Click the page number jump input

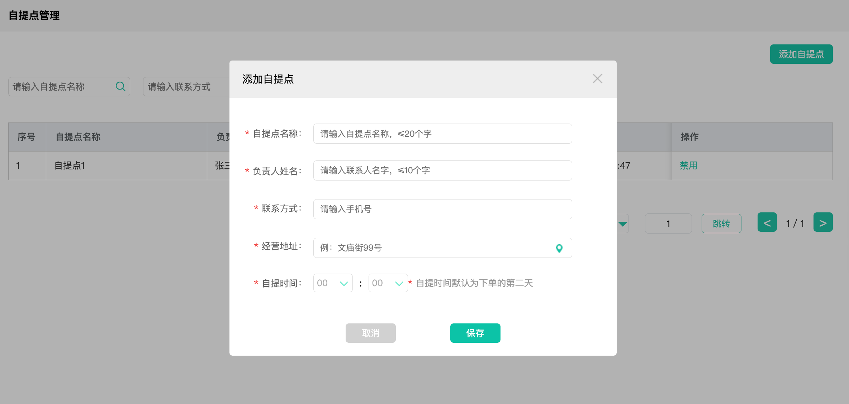coord(668,223)
